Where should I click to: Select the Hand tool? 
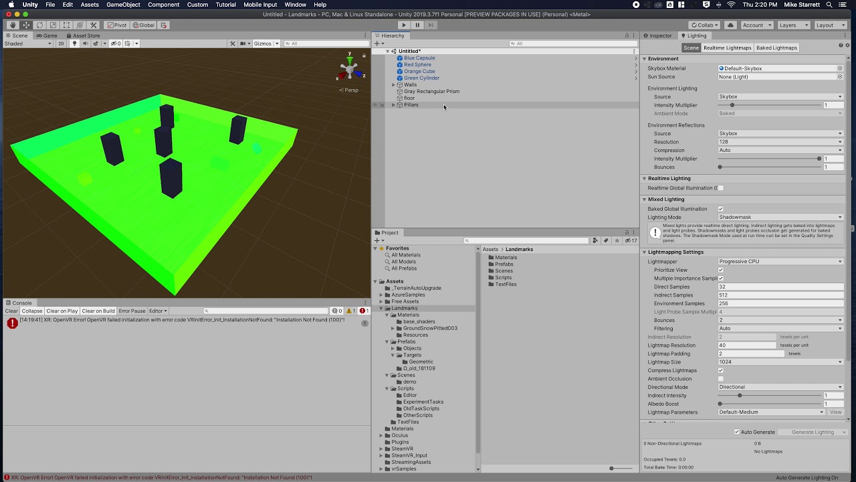[x=13, y=25]
